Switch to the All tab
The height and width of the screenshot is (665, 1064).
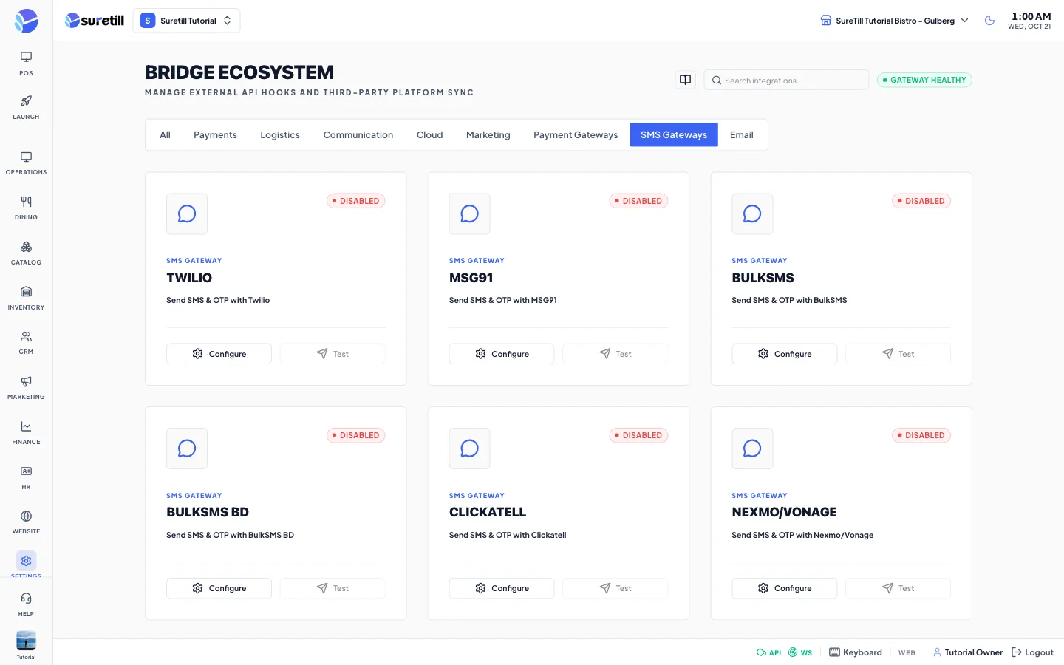pyautogui.click(x=165, y=135)
